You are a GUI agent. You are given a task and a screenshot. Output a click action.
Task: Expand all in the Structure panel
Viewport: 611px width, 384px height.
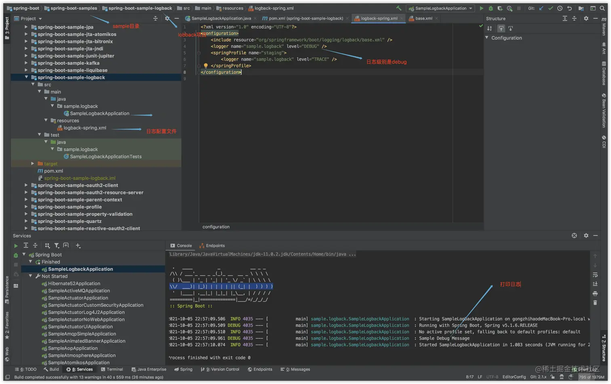565,19
